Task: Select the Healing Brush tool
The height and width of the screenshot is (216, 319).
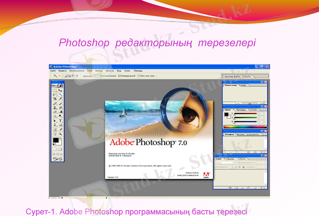Action: (x=55, y=104)
